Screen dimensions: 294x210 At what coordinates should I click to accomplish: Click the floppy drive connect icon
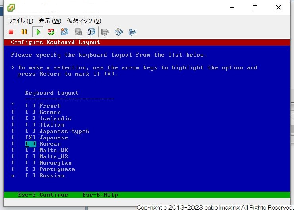[x=105, y=32]
